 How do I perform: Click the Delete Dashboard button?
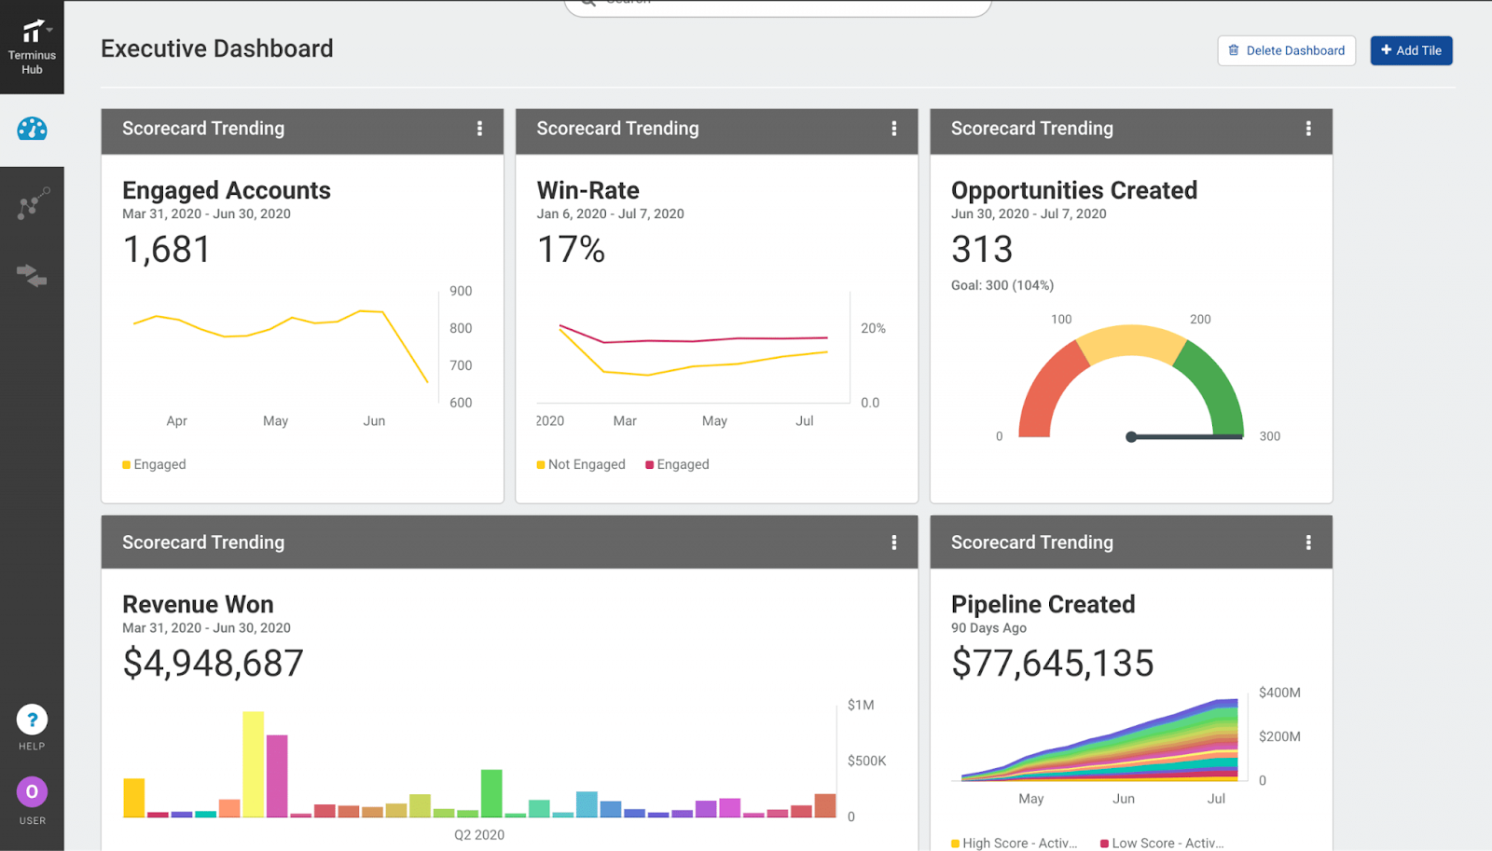(x=1286, y=50)
